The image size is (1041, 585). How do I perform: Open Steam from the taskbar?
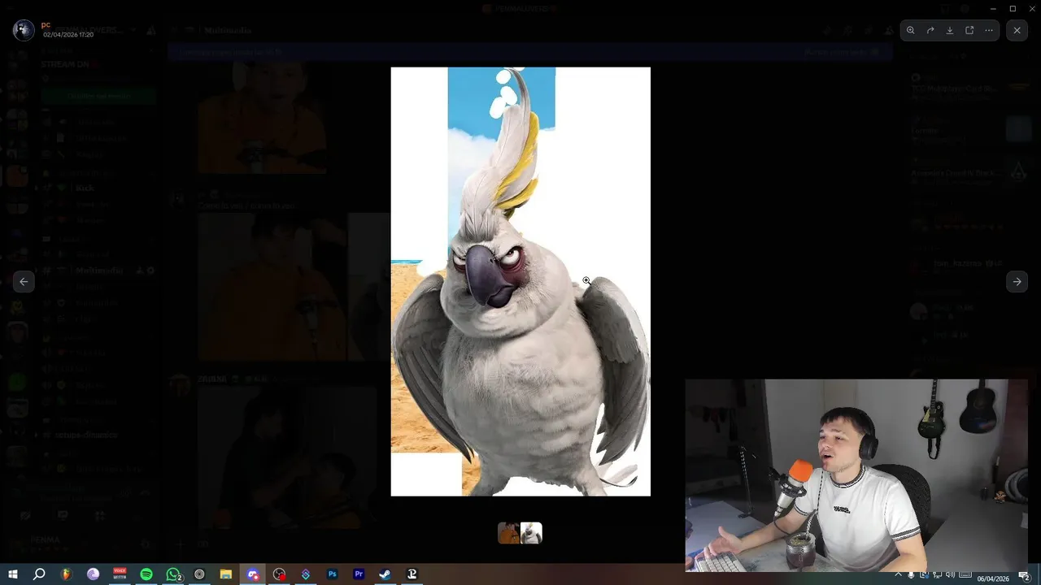click(x=385, y=574)
